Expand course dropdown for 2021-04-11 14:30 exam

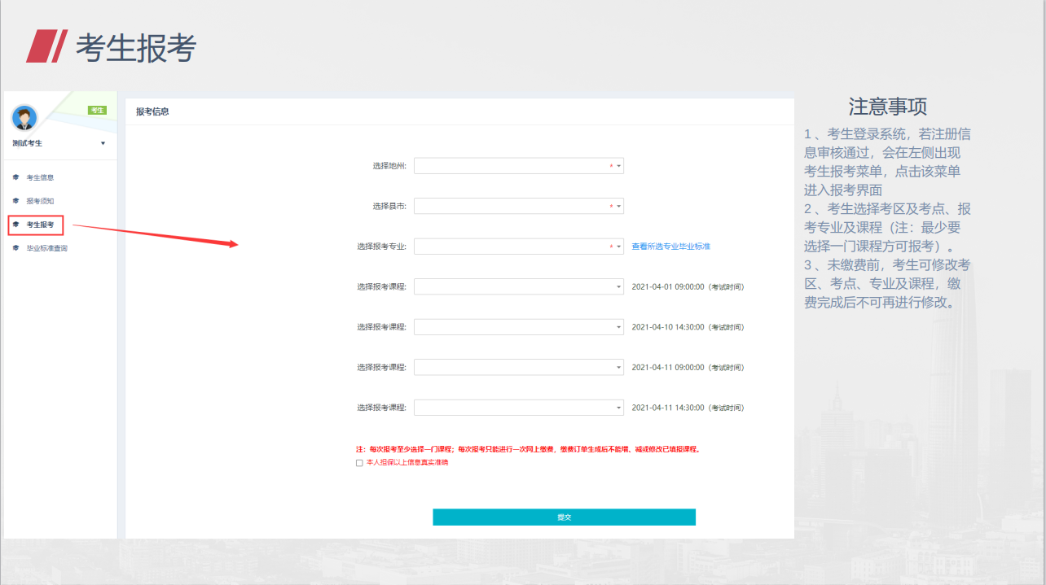point(518,408)
